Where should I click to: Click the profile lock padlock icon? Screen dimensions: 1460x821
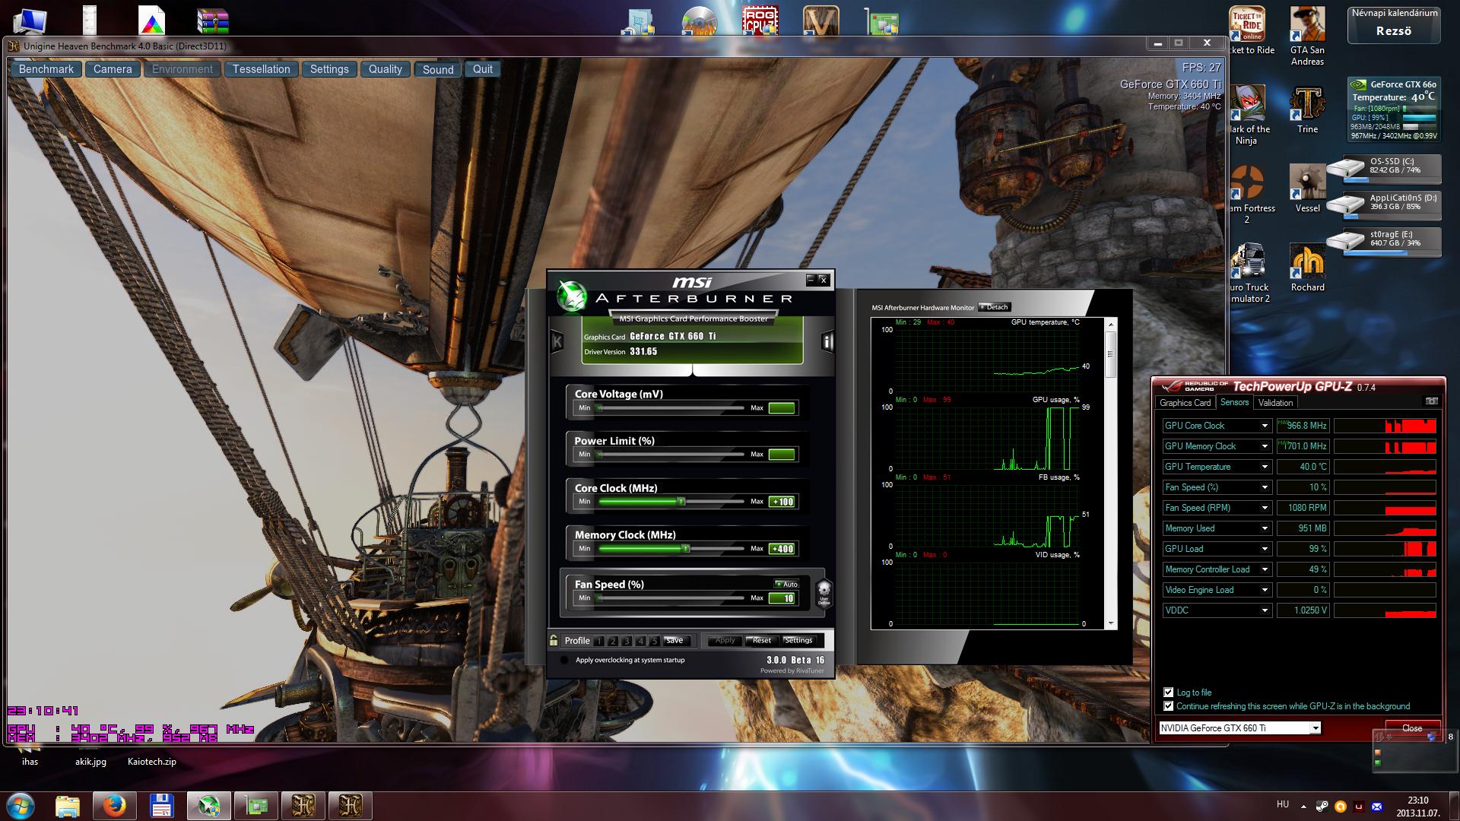point(554,640)
